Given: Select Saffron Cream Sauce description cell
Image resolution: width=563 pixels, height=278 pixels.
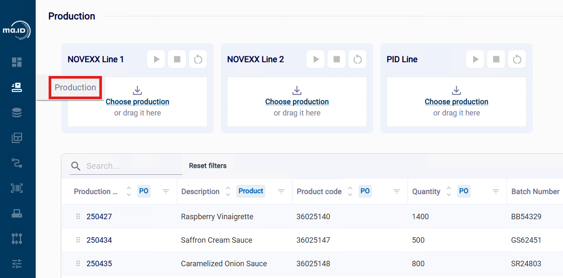Looking at the screenshot, I should coord(217,240).
